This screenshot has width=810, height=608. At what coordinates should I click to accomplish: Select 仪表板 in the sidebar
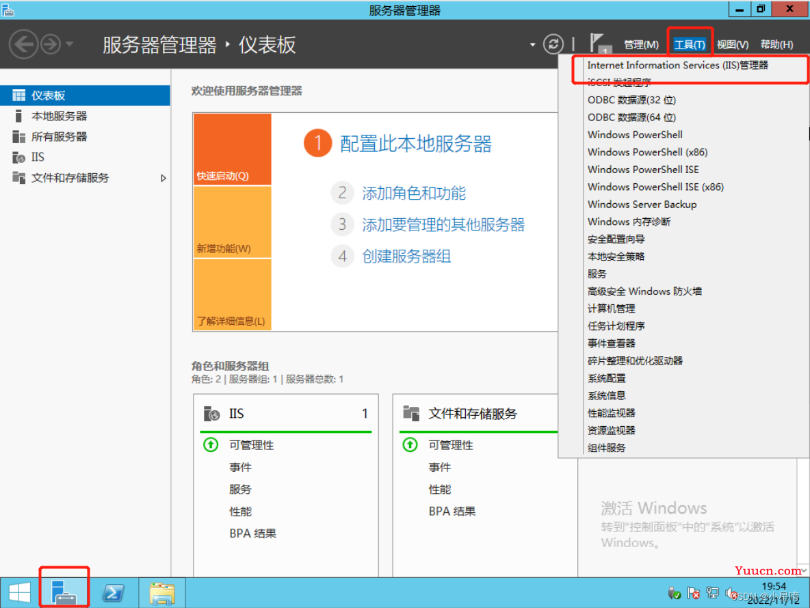[86, 96]
